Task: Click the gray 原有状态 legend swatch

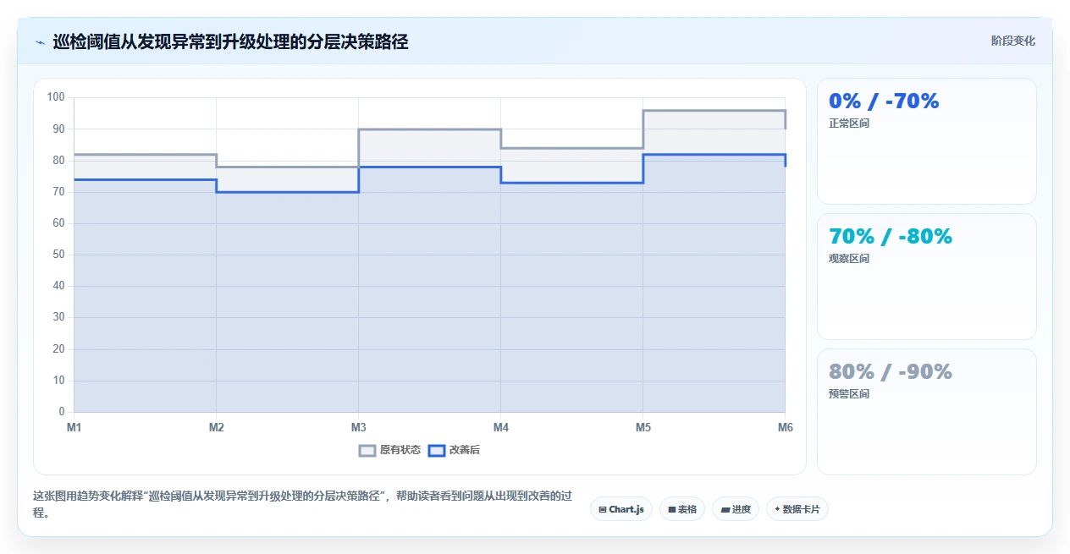Action: point(367,450)
